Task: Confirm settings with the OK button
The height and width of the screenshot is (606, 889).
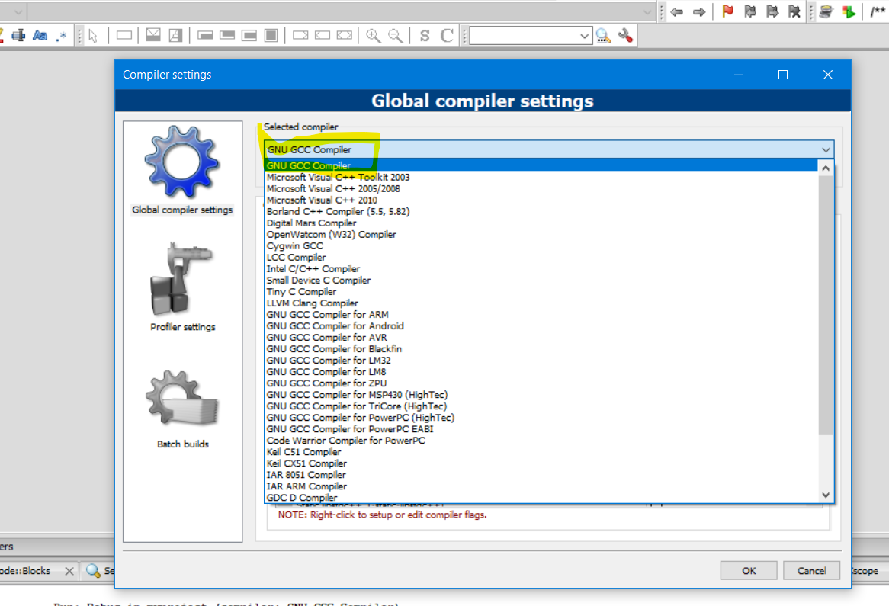Action: click(x=748, y=570)
